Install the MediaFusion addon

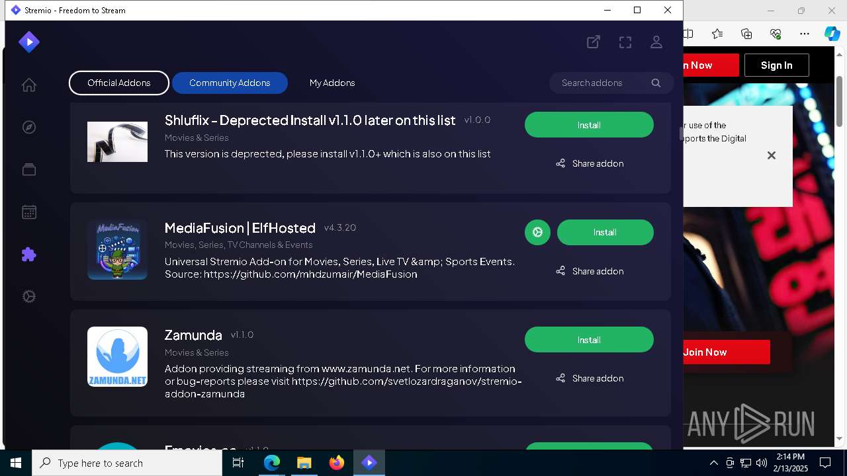[x=605, y=233]
